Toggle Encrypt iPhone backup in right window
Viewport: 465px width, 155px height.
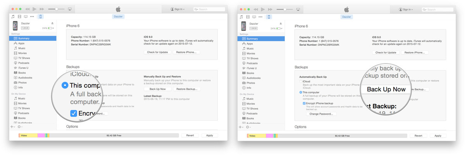point(304,103)
